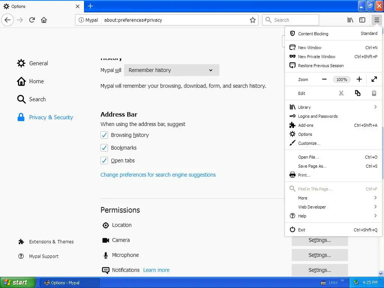Choose Open File... menu item

333,157
